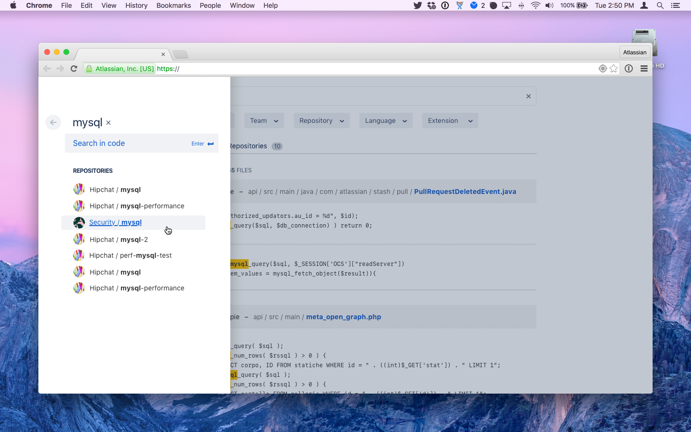Screen dimensions: 691x432
Task: Click the AirPlay display menu bar icon
Action: pyautogui.click(x=507, y=5)
